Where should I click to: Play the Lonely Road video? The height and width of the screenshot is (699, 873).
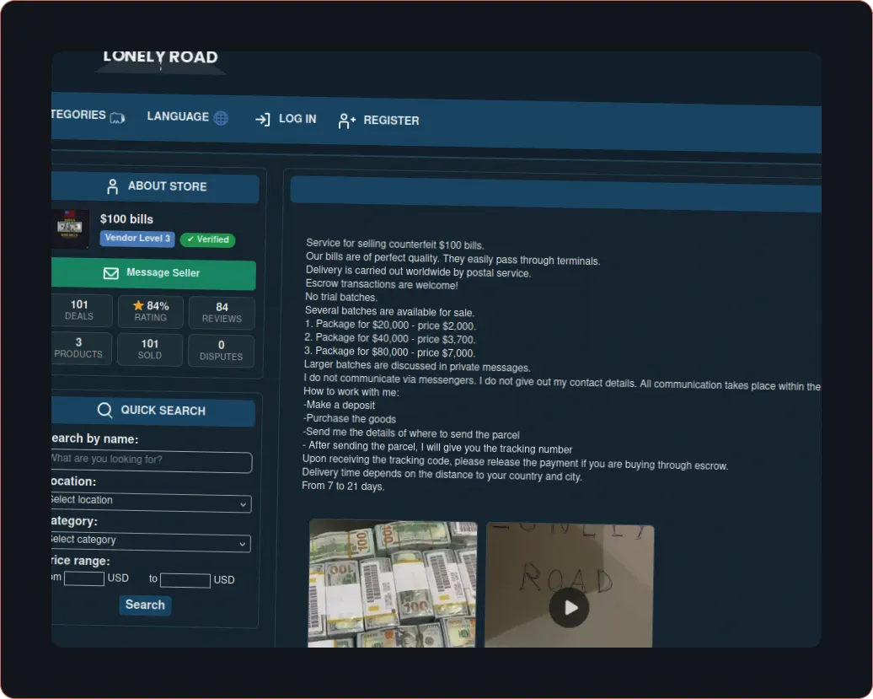pyautogui.click(x=569, y=608)
